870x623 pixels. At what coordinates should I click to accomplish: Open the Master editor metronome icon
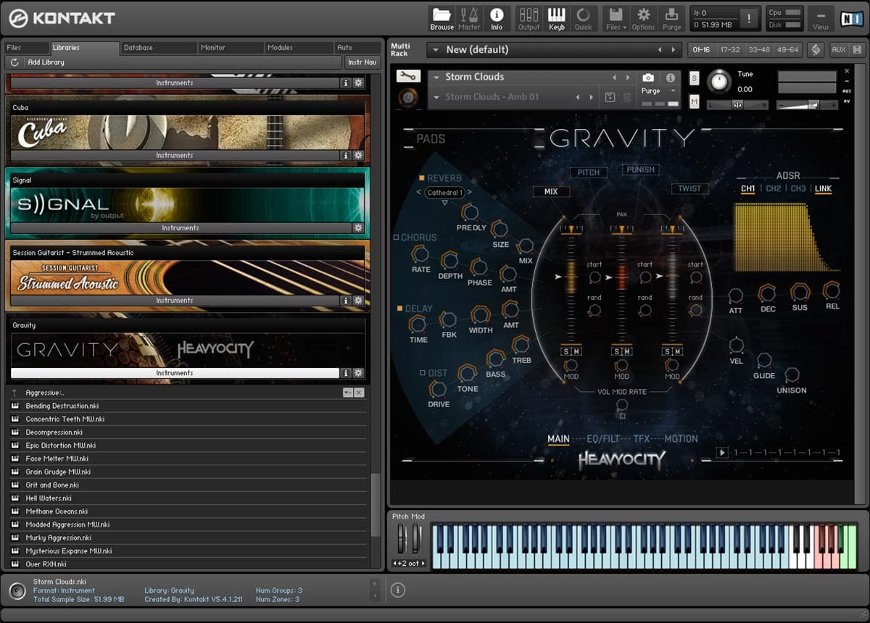[x=469, y=18]
